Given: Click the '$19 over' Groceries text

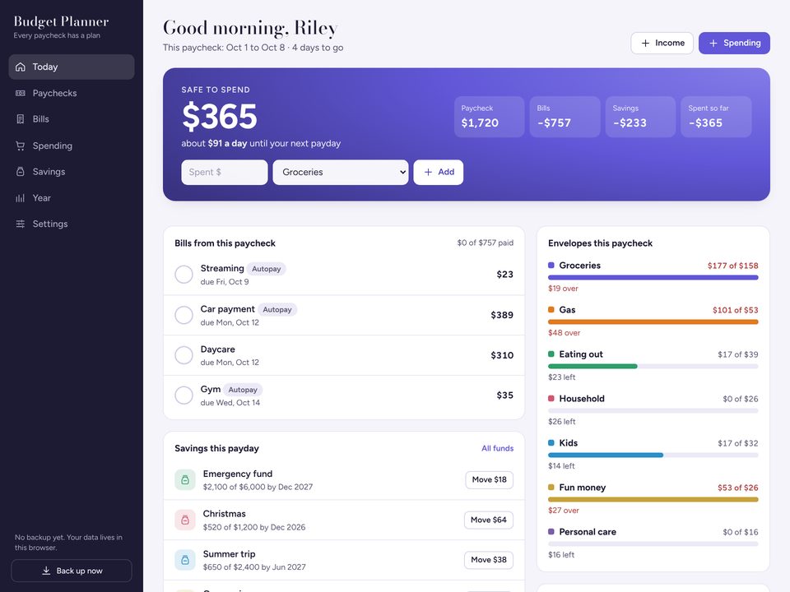Looking at the screenshot, I should tap(563, 289).
